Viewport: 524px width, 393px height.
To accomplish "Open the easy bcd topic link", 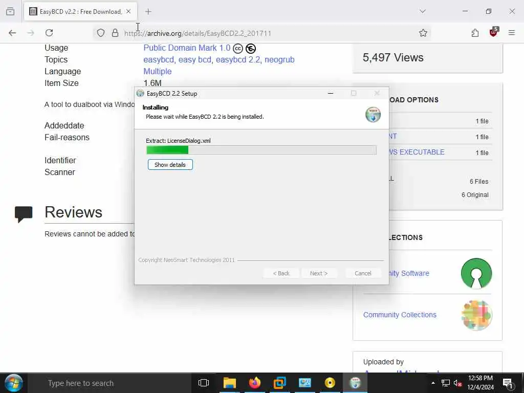I will point(195,59).
